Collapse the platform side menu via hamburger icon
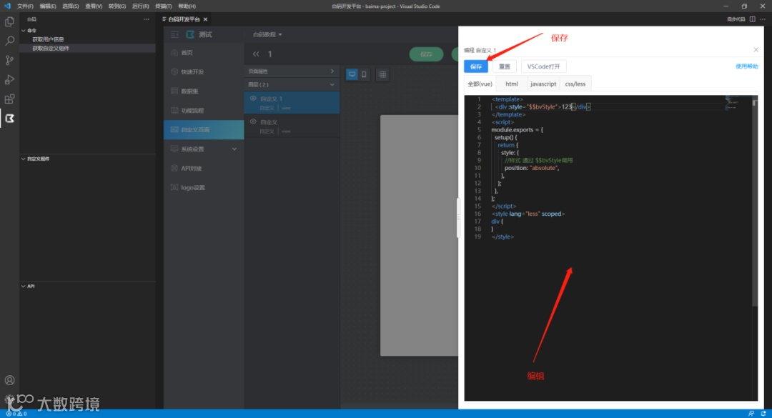Viewport: 772px width, 418px height. point(175,34)
